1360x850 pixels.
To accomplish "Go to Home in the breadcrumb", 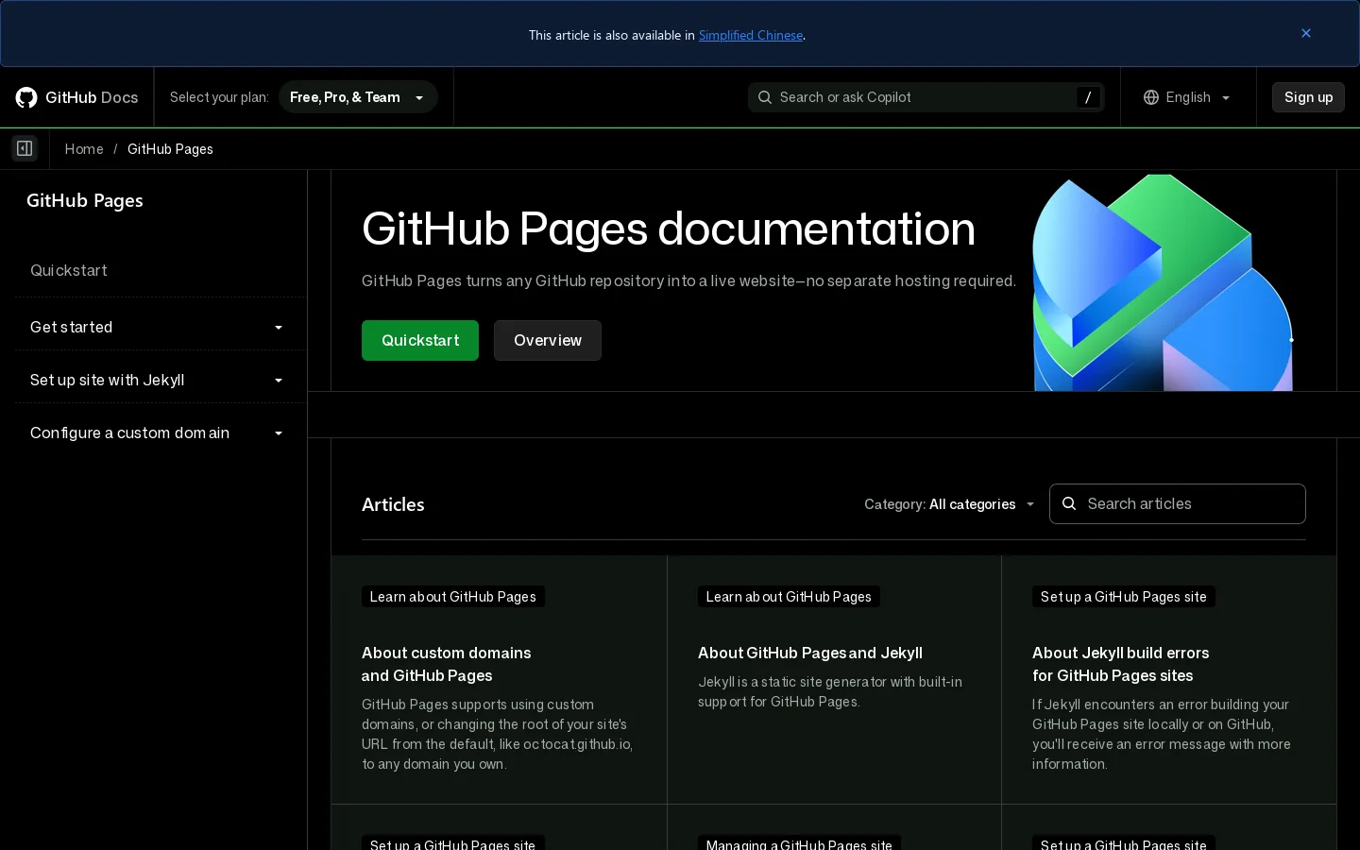I will click(84, 149).
